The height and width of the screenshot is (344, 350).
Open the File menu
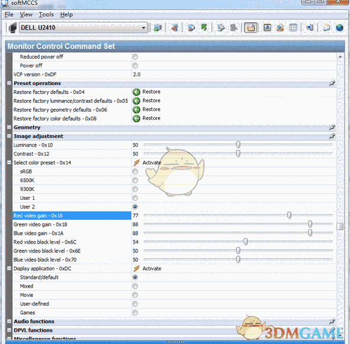(x=9, y=15)
